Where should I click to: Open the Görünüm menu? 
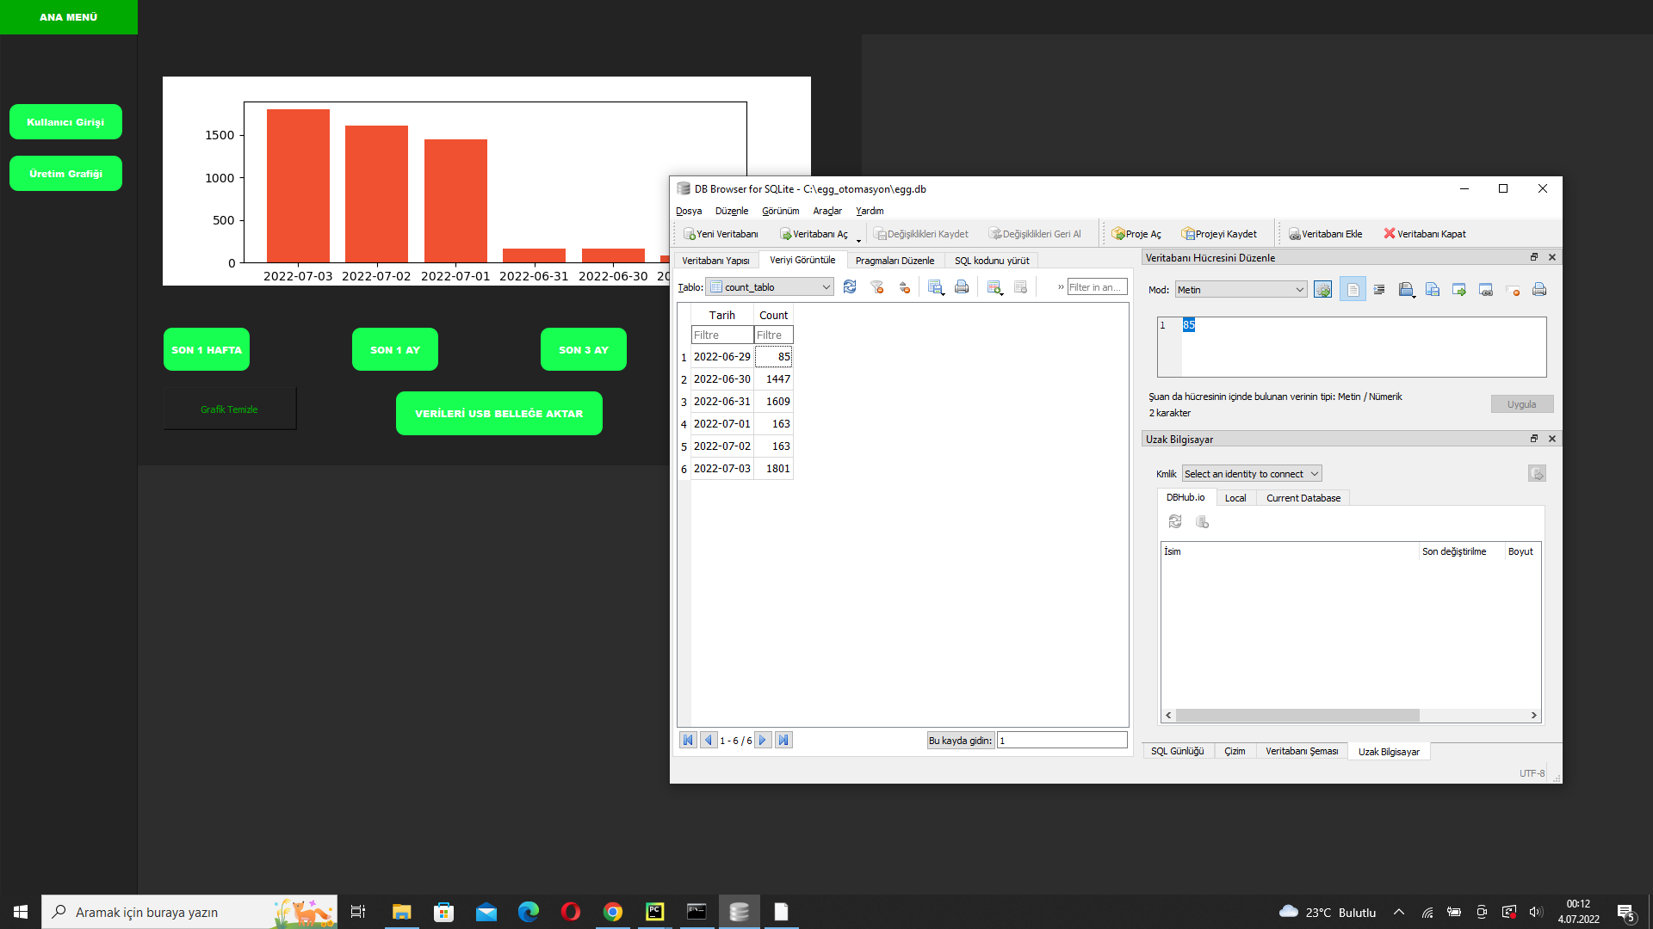780,211
